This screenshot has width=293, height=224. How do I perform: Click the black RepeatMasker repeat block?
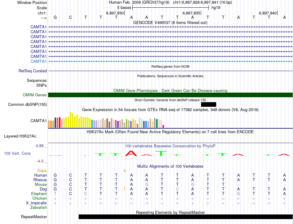[x=186, y=217]
